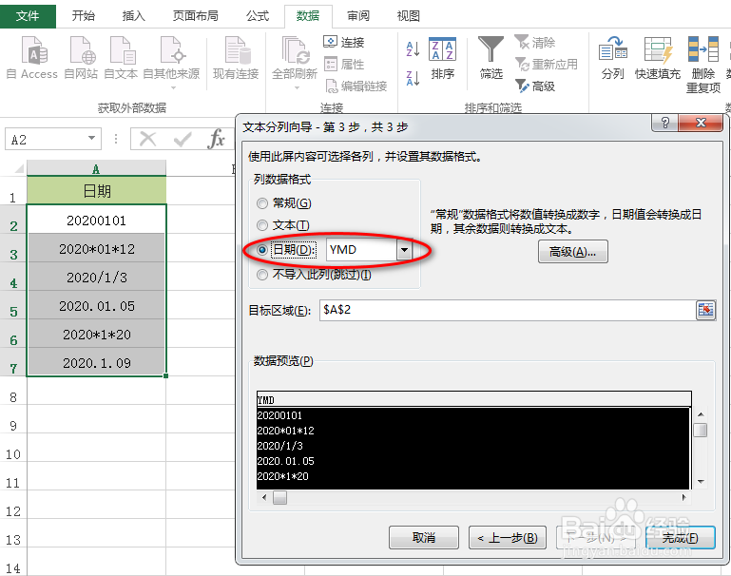
Task: Switch to the 审阅 ribbon tab
Action: click(358, 16)
